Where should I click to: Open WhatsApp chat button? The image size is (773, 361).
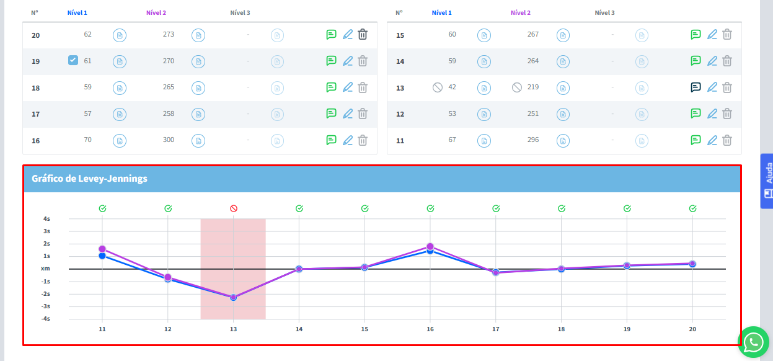click(754, 342)
